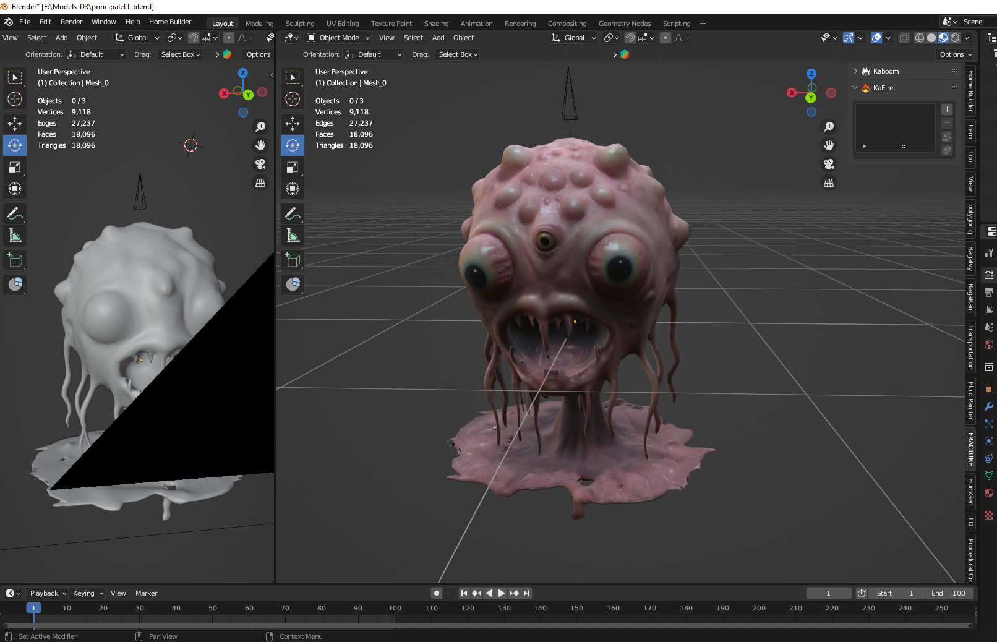Click the red X axis on right viewport gizmo
Screen dimensions: 997x642
click(x=792, y=93)
